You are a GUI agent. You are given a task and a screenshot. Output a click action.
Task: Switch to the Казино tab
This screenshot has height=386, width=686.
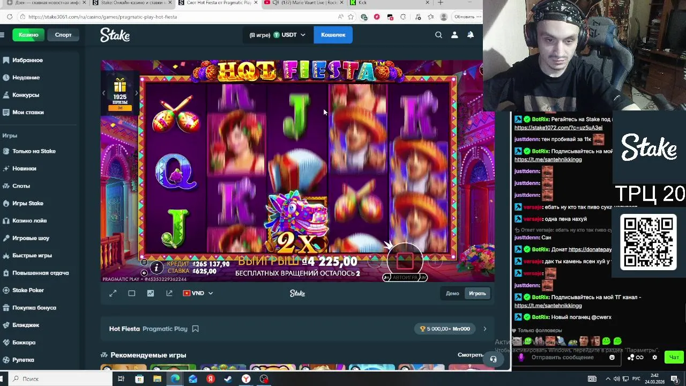[28, 35]
